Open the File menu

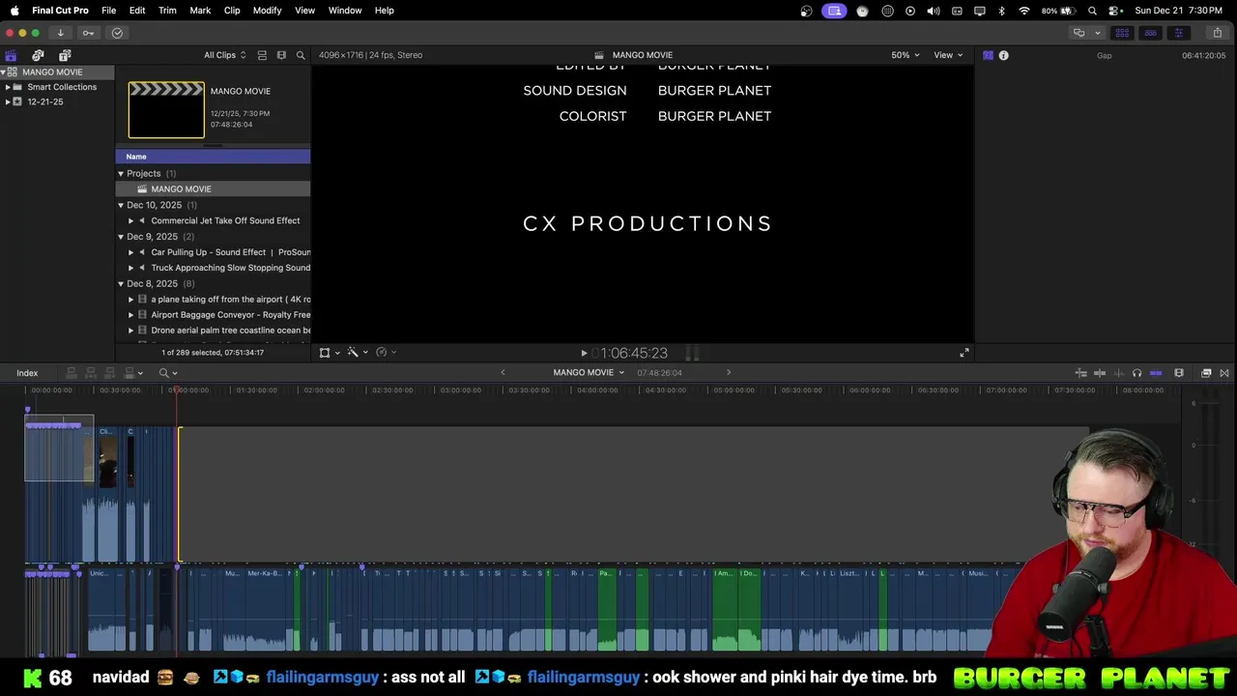pyautogui.click(x=109, y=11)
